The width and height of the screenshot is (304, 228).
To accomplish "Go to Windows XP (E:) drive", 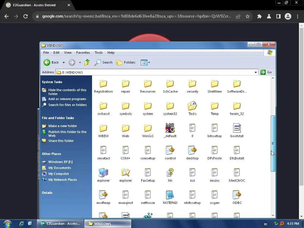I will (x=60, y=162).
